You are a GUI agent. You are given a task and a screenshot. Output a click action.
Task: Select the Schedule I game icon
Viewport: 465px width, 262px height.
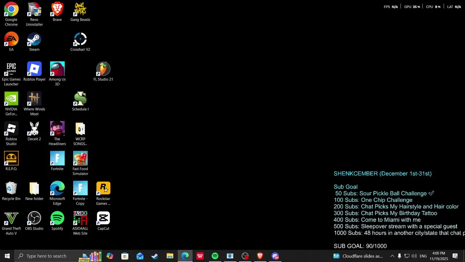(x=80, y=102)
